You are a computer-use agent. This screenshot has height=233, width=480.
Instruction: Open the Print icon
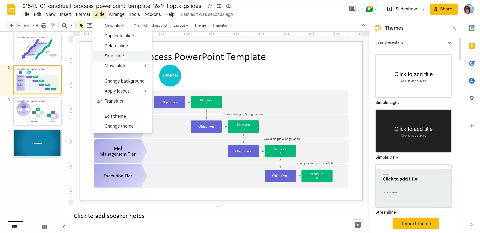[44, 25]
